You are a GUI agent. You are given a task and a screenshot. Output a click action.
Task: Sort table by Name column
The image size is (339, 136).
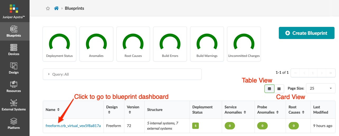pyautogui.click(x=58, y=110)
